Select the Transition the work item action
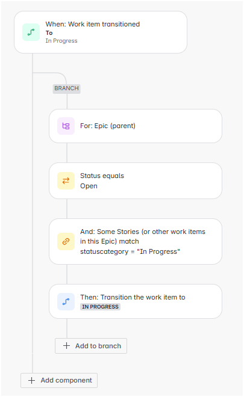The height and width of the screenshot is (397, 244). (x=136, y=301)
